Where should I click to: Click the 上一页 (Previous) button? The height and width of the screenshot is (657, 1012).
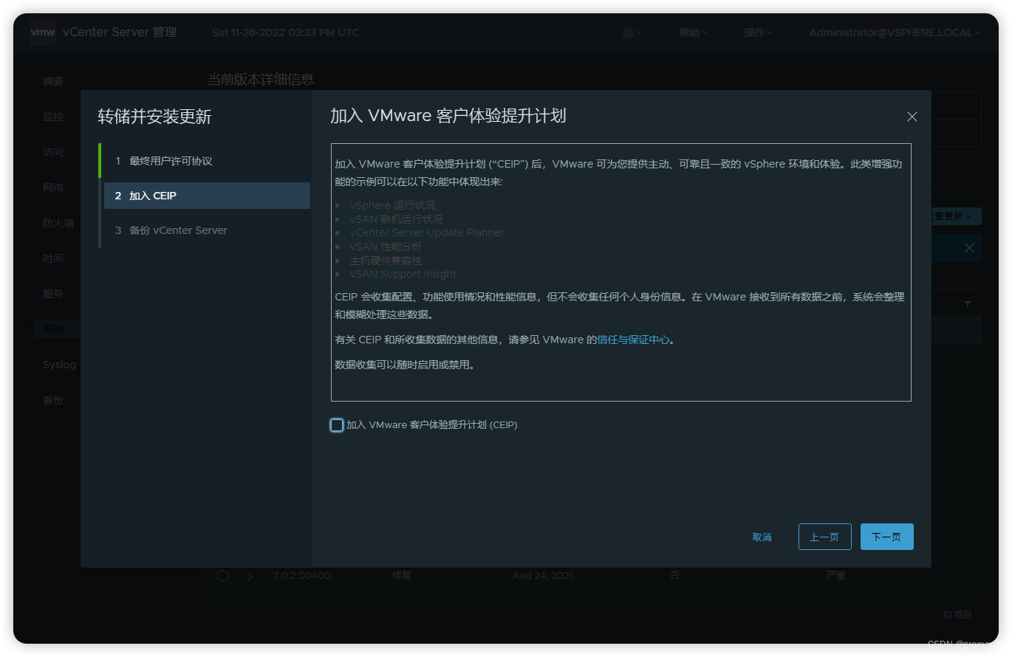824,537
